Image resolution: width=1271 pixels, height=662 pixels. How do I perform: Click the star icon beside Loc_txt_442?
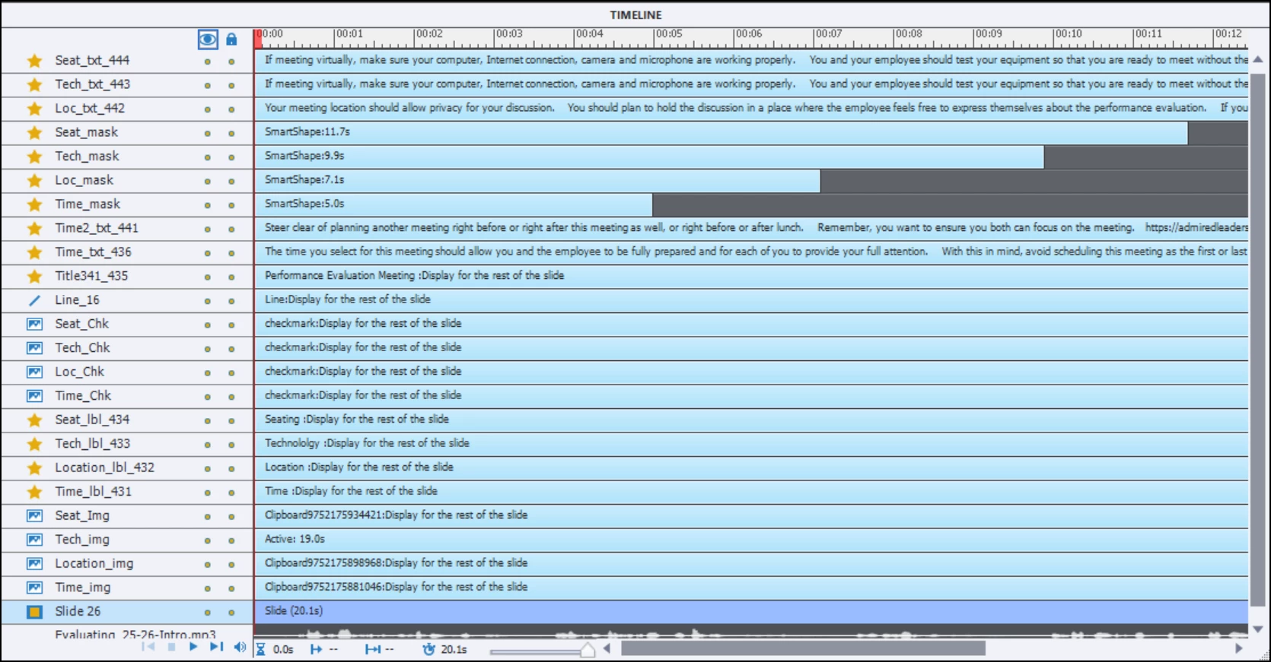coord(34,109)
